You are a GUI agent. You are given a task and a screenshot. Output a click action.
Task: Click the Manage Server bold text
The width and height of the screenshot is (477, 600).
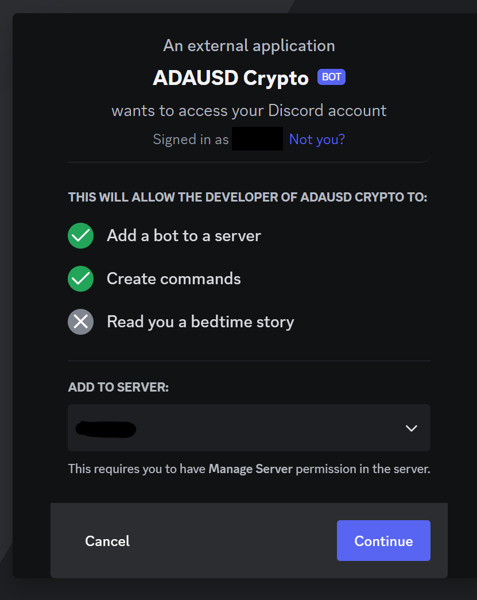coord(250,469)
